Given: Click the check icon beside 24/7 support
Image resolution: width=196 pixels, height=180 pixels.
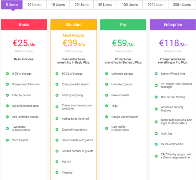Looking at the screenshot, I should pos(7,140).
